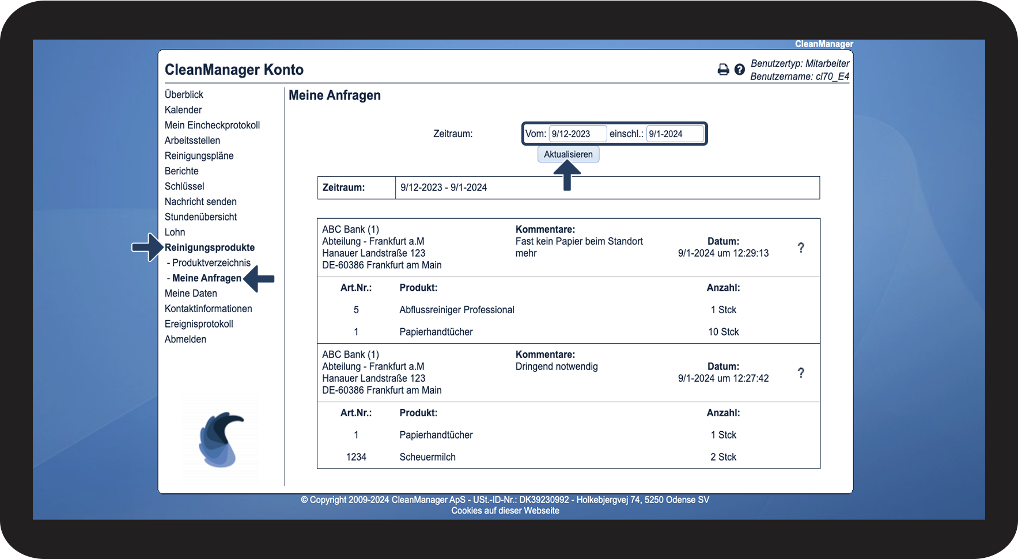Click question mark beside 12:27:42 request

(801, 372)
